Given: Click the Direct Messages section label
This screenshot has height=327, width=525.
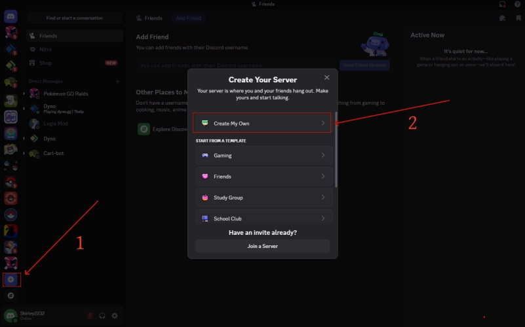Looking at the screenshot, I should (45, 81).
